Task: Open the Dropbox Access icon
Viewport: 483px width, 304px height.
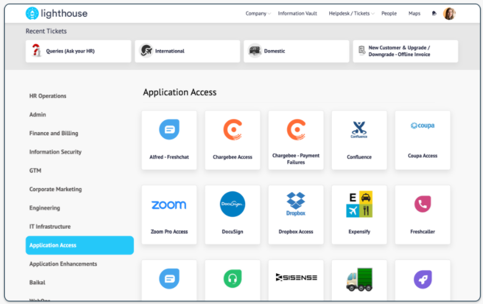Action: tap(296, 205)
